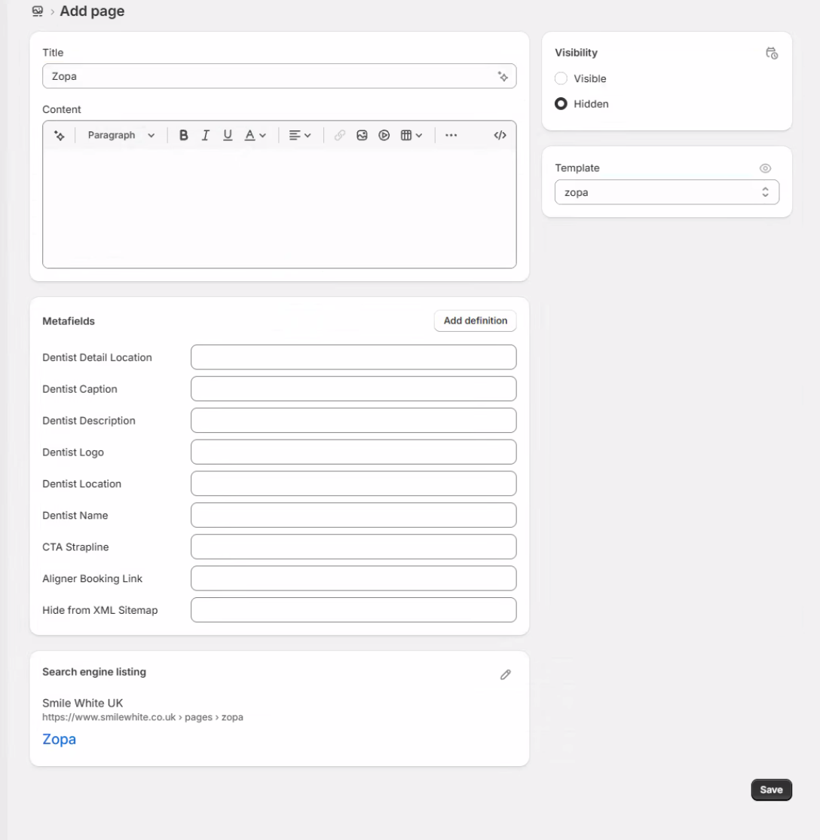Click the insert link icon
820x840 pixels.
340,136
